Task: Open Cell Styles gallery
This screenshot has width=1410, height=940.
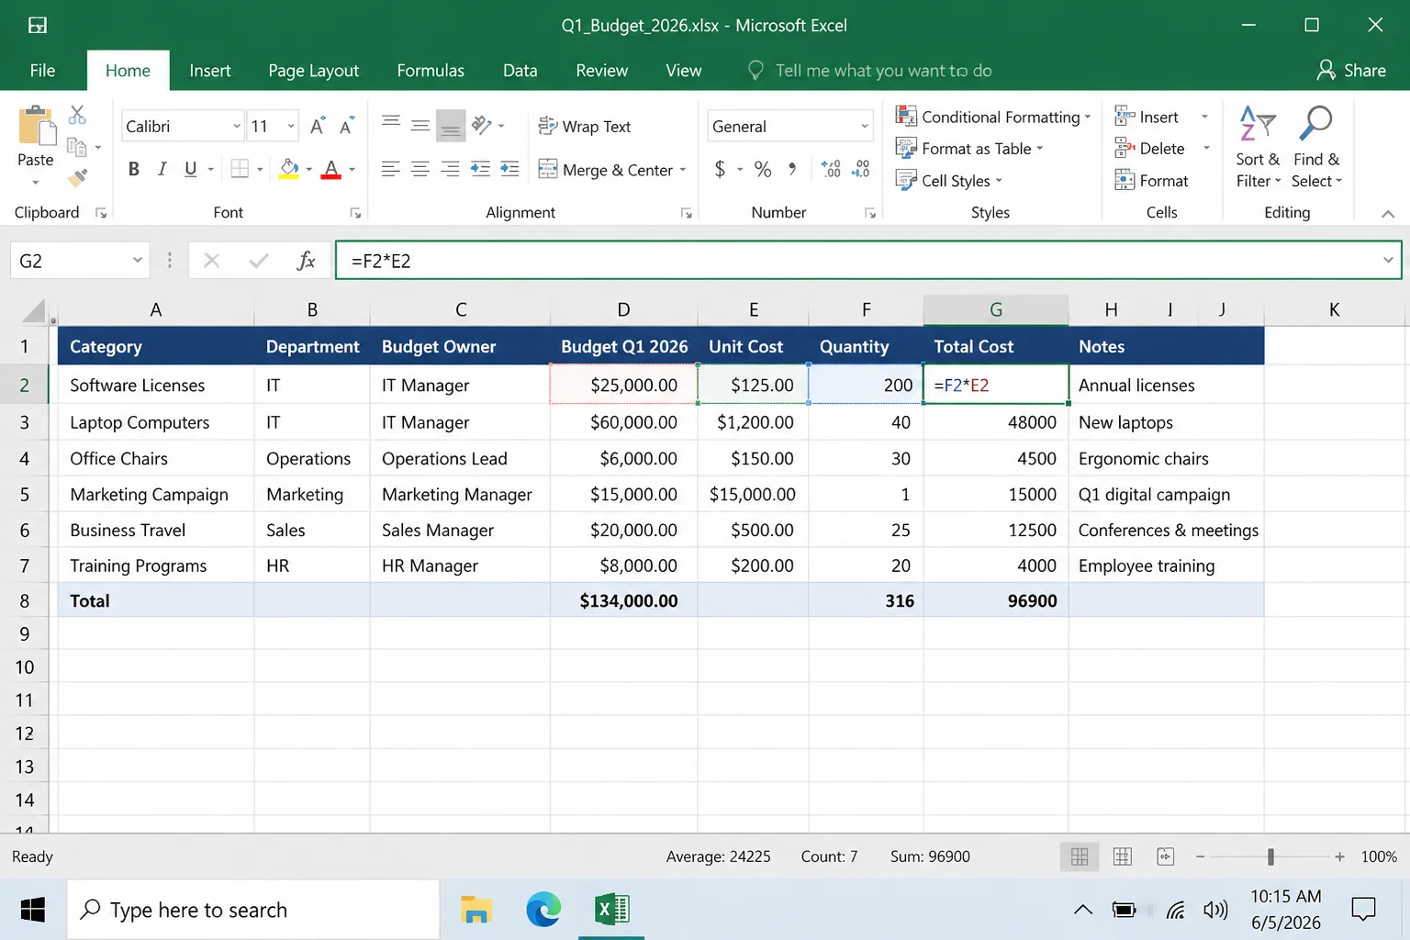Action: click(x=949, y=181)
